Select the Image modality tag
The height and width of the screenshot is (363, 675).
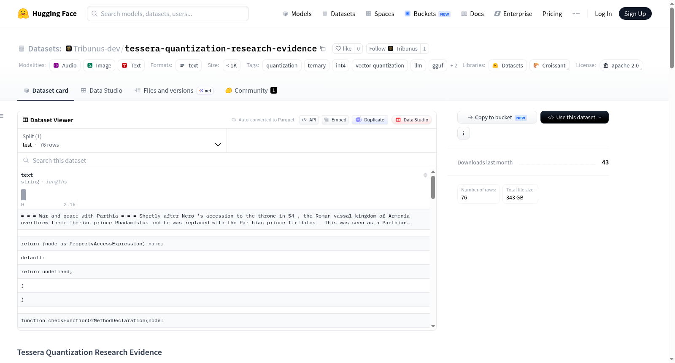tap(99, 65)
